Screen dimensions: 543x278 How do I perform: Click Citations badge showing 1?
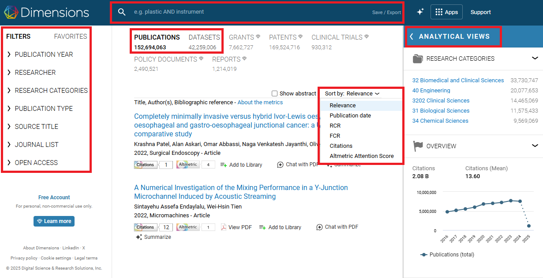point(154,165)
